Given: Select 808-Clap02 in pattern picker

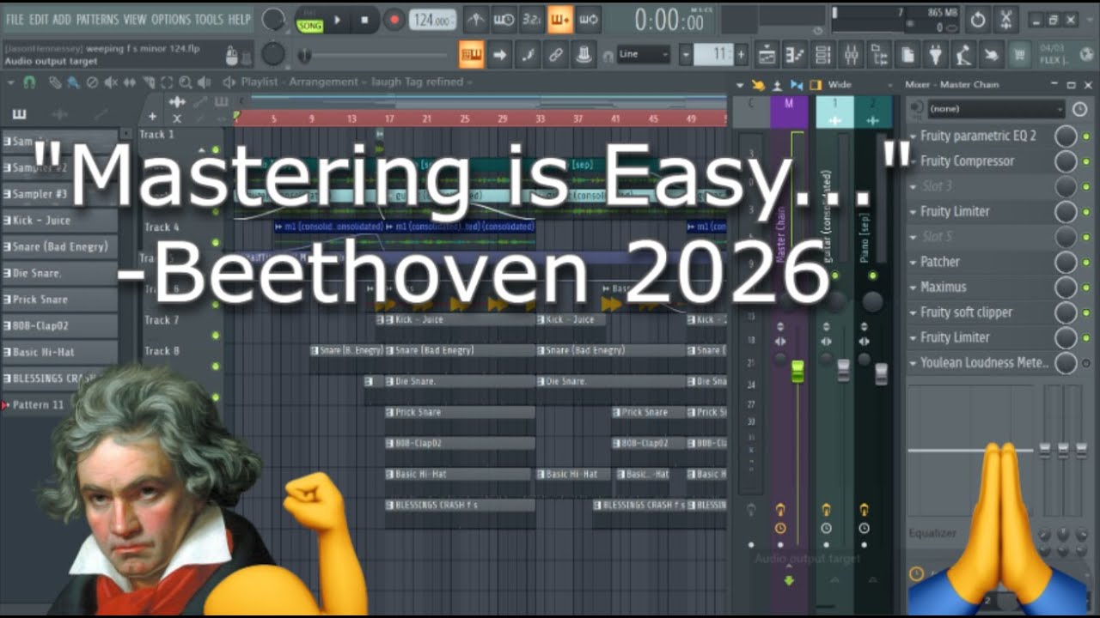Looking at the screenshot, I should 59,326.
